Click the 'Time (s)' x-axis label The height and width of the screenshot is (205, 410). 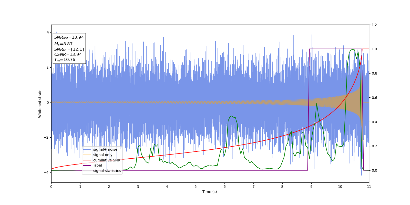pyautogui.click(x=210, y=192)
